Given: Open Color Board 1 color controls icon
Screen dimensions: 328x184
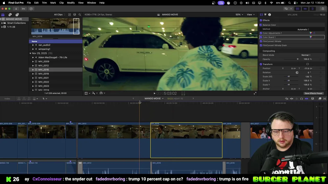Looking at the screenshot, I should [x=311, y=37].
